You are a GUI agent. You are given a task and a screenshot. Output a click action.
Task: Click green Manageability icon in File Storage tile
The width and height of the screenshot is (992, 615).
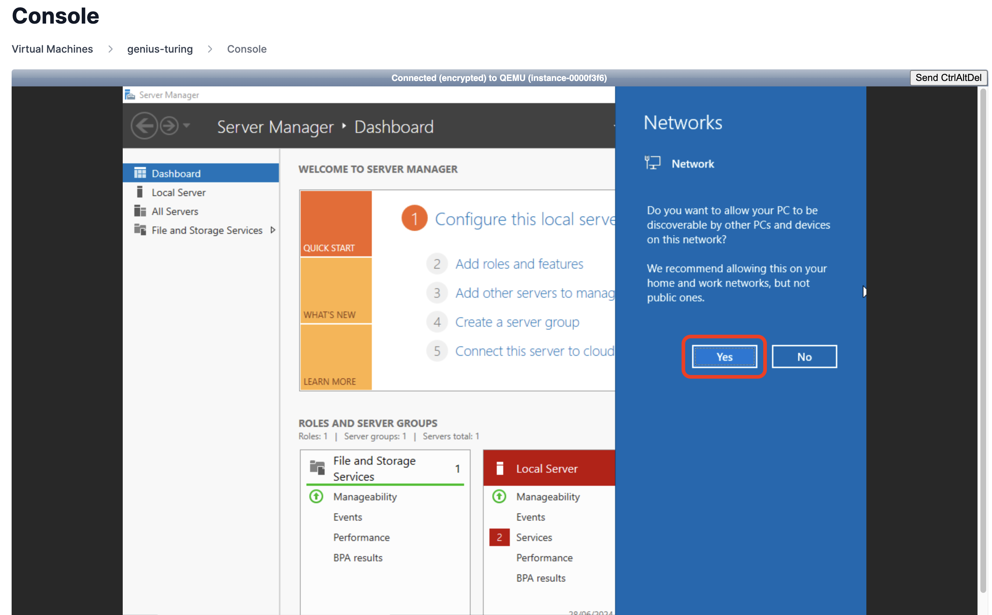pyautogui.click(x=316, y=496)
